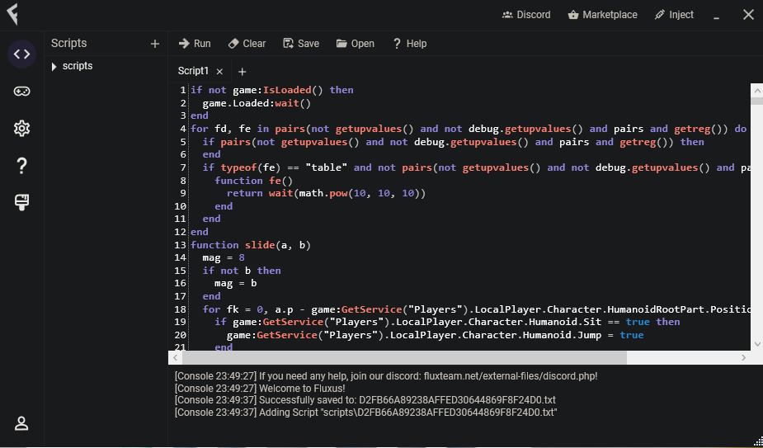Open the script editor code sidebar icon

click(22, 54)
